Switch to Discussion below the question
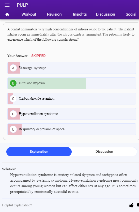Screen dimensions: 139x212 click(104, 151)
